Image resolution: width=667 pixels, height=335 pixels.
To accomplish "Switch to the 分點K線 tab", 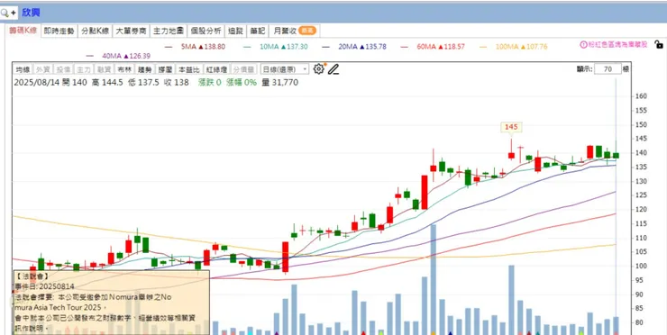I will [96, 31].
